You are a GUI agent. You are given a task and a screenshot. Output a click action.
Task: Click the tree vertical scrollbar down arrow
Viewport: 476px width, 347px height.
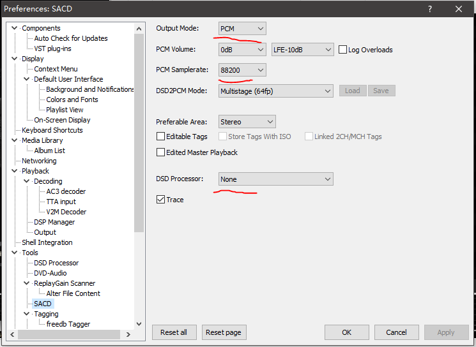click(x=139, y=323)
